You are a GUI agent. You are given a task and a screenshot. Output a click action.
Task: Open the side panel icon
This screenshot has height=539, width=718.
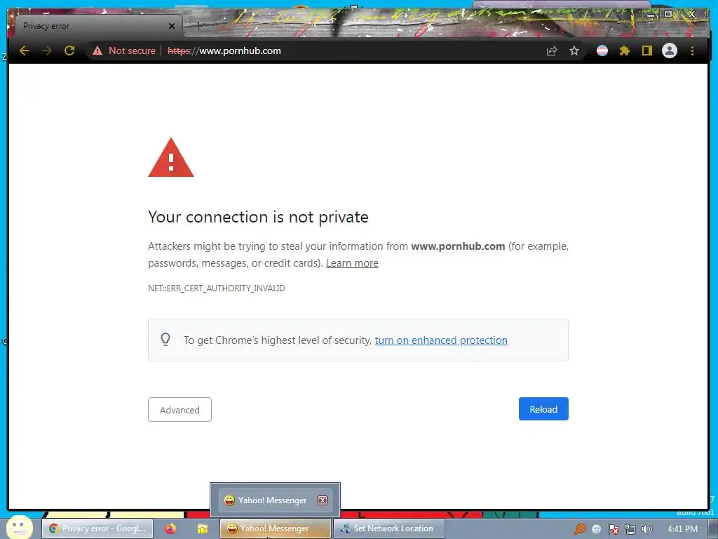click(646, 51)
